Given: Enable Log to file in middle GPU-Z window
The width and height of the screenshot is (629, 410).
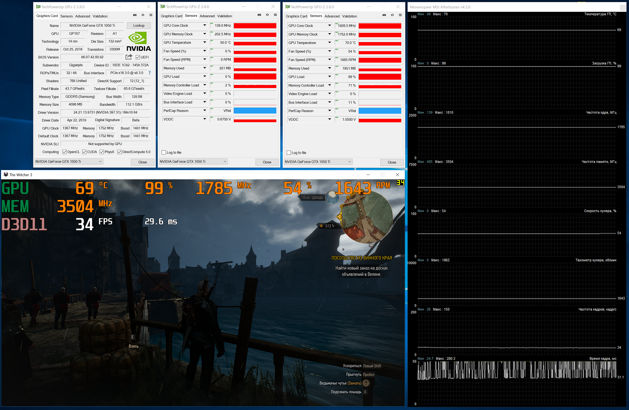Looking at the screenshot, I should tap(164, 153).
